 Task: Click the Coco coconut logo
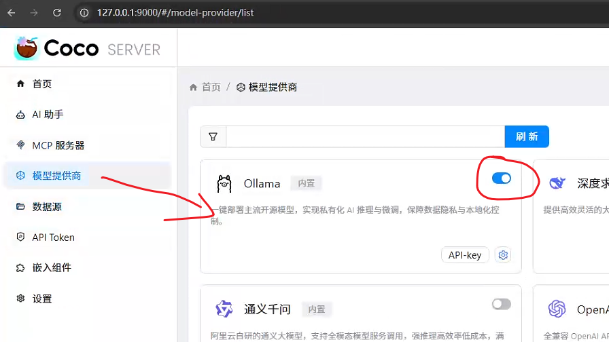pyautogui.click(x=27, y=48)
